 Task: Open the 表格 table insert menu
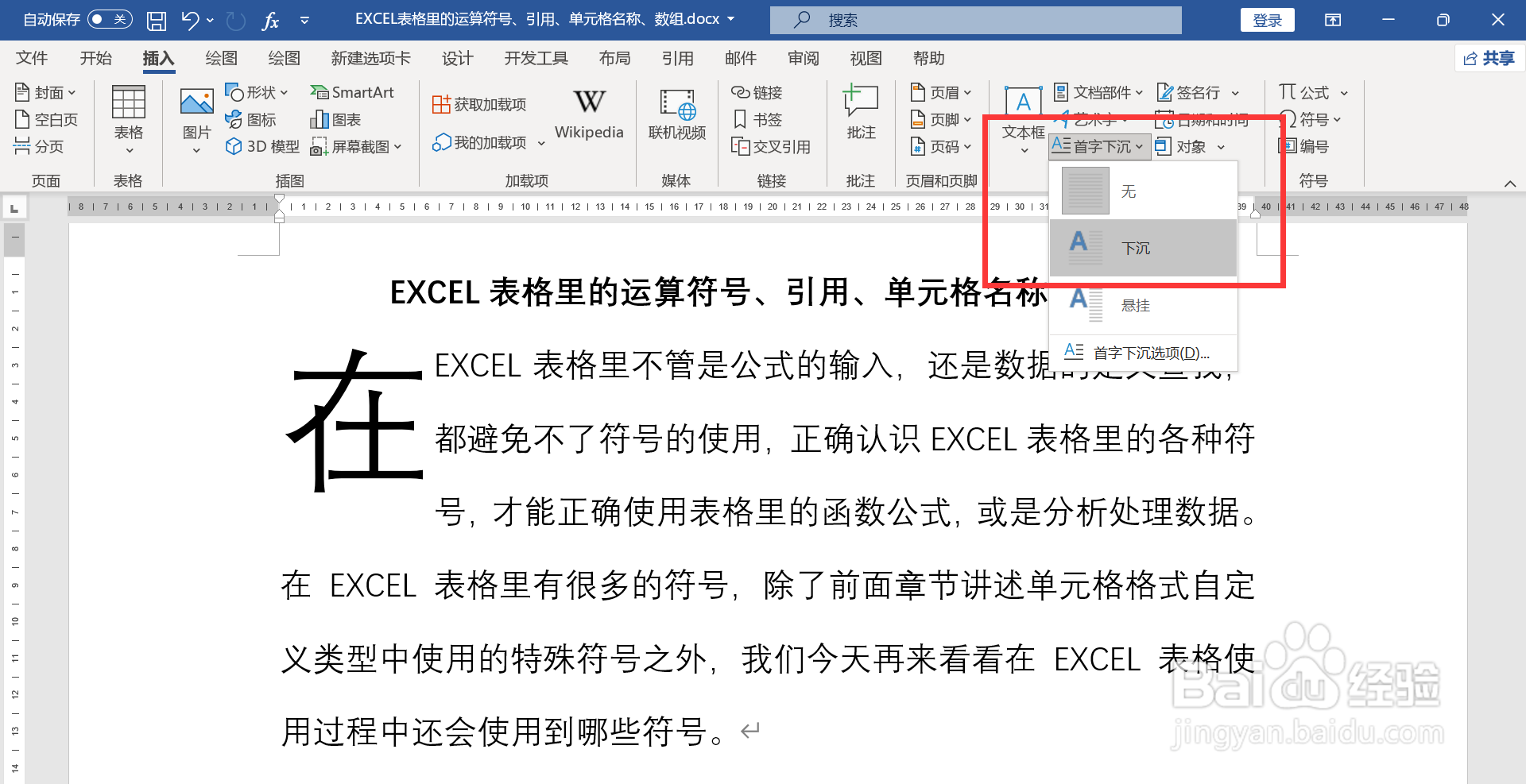pyautogui.click(x=128, y=119)
